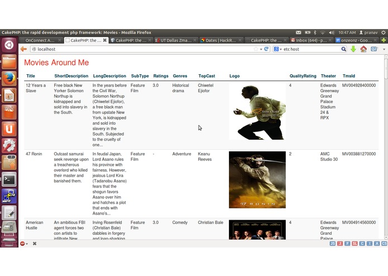Sort by TmsId column header
Screen dimensions: 388x276
coord(349,76)
